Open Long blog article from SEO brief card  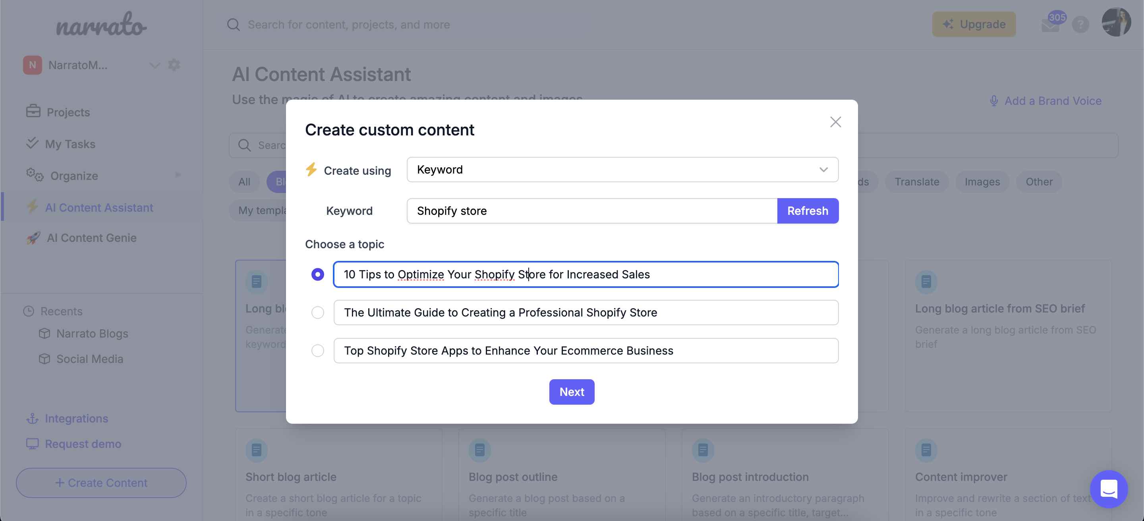(x=1008, y=336)
